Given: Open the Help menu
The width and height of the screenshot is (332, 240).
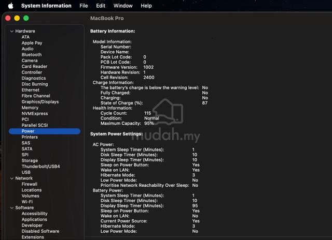Looking at the screenshot, I should (146, 6).
